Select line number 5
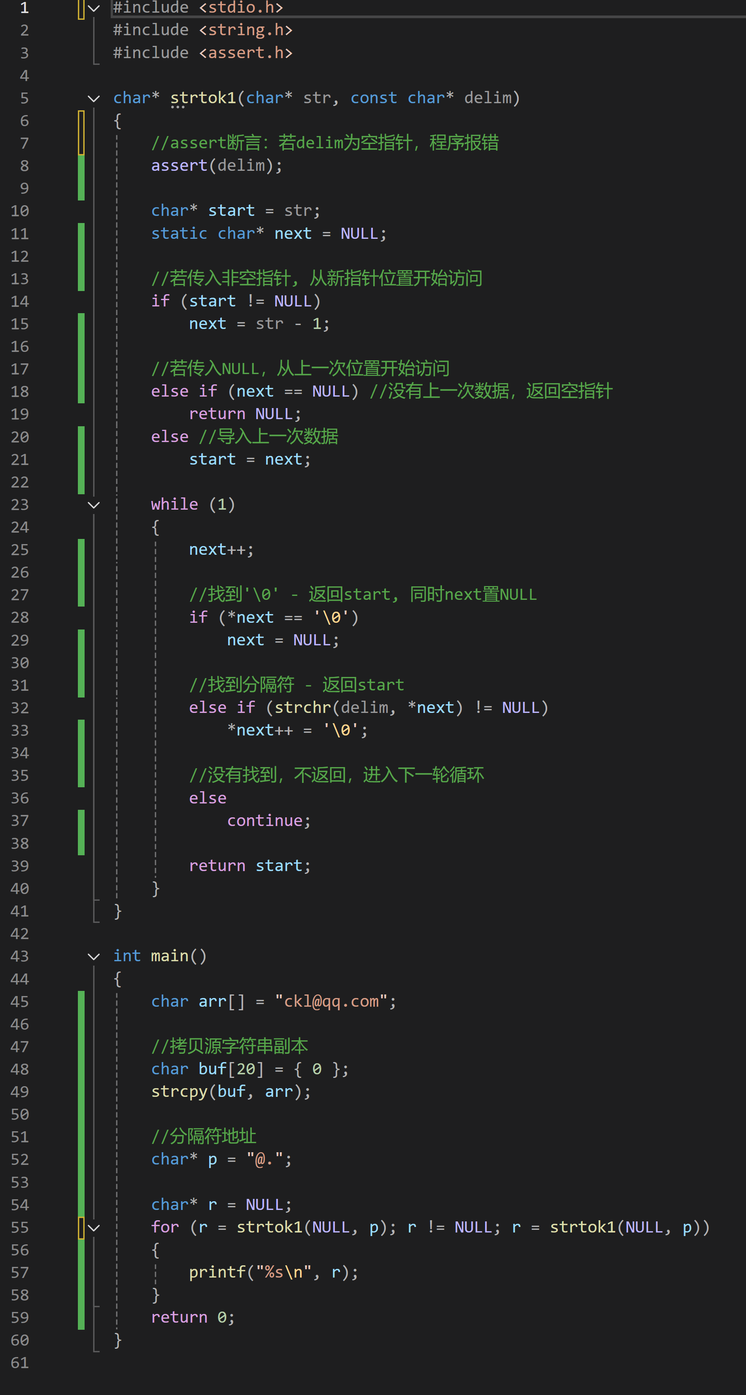746x1395 pixels. (x=24, y=98)
